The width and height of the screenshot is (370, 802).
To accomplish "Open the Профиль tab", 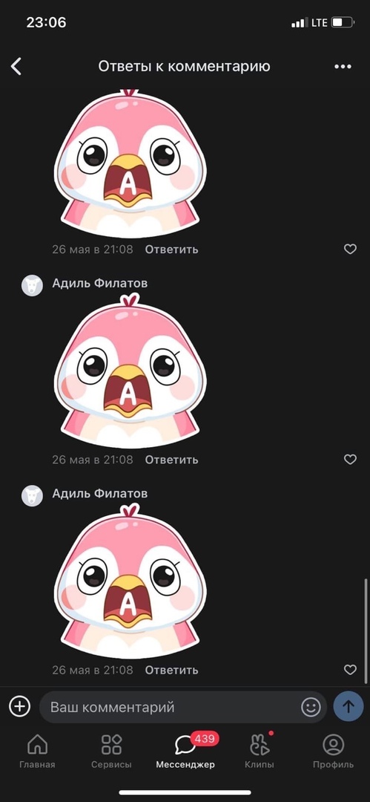I will click(333, 752).
